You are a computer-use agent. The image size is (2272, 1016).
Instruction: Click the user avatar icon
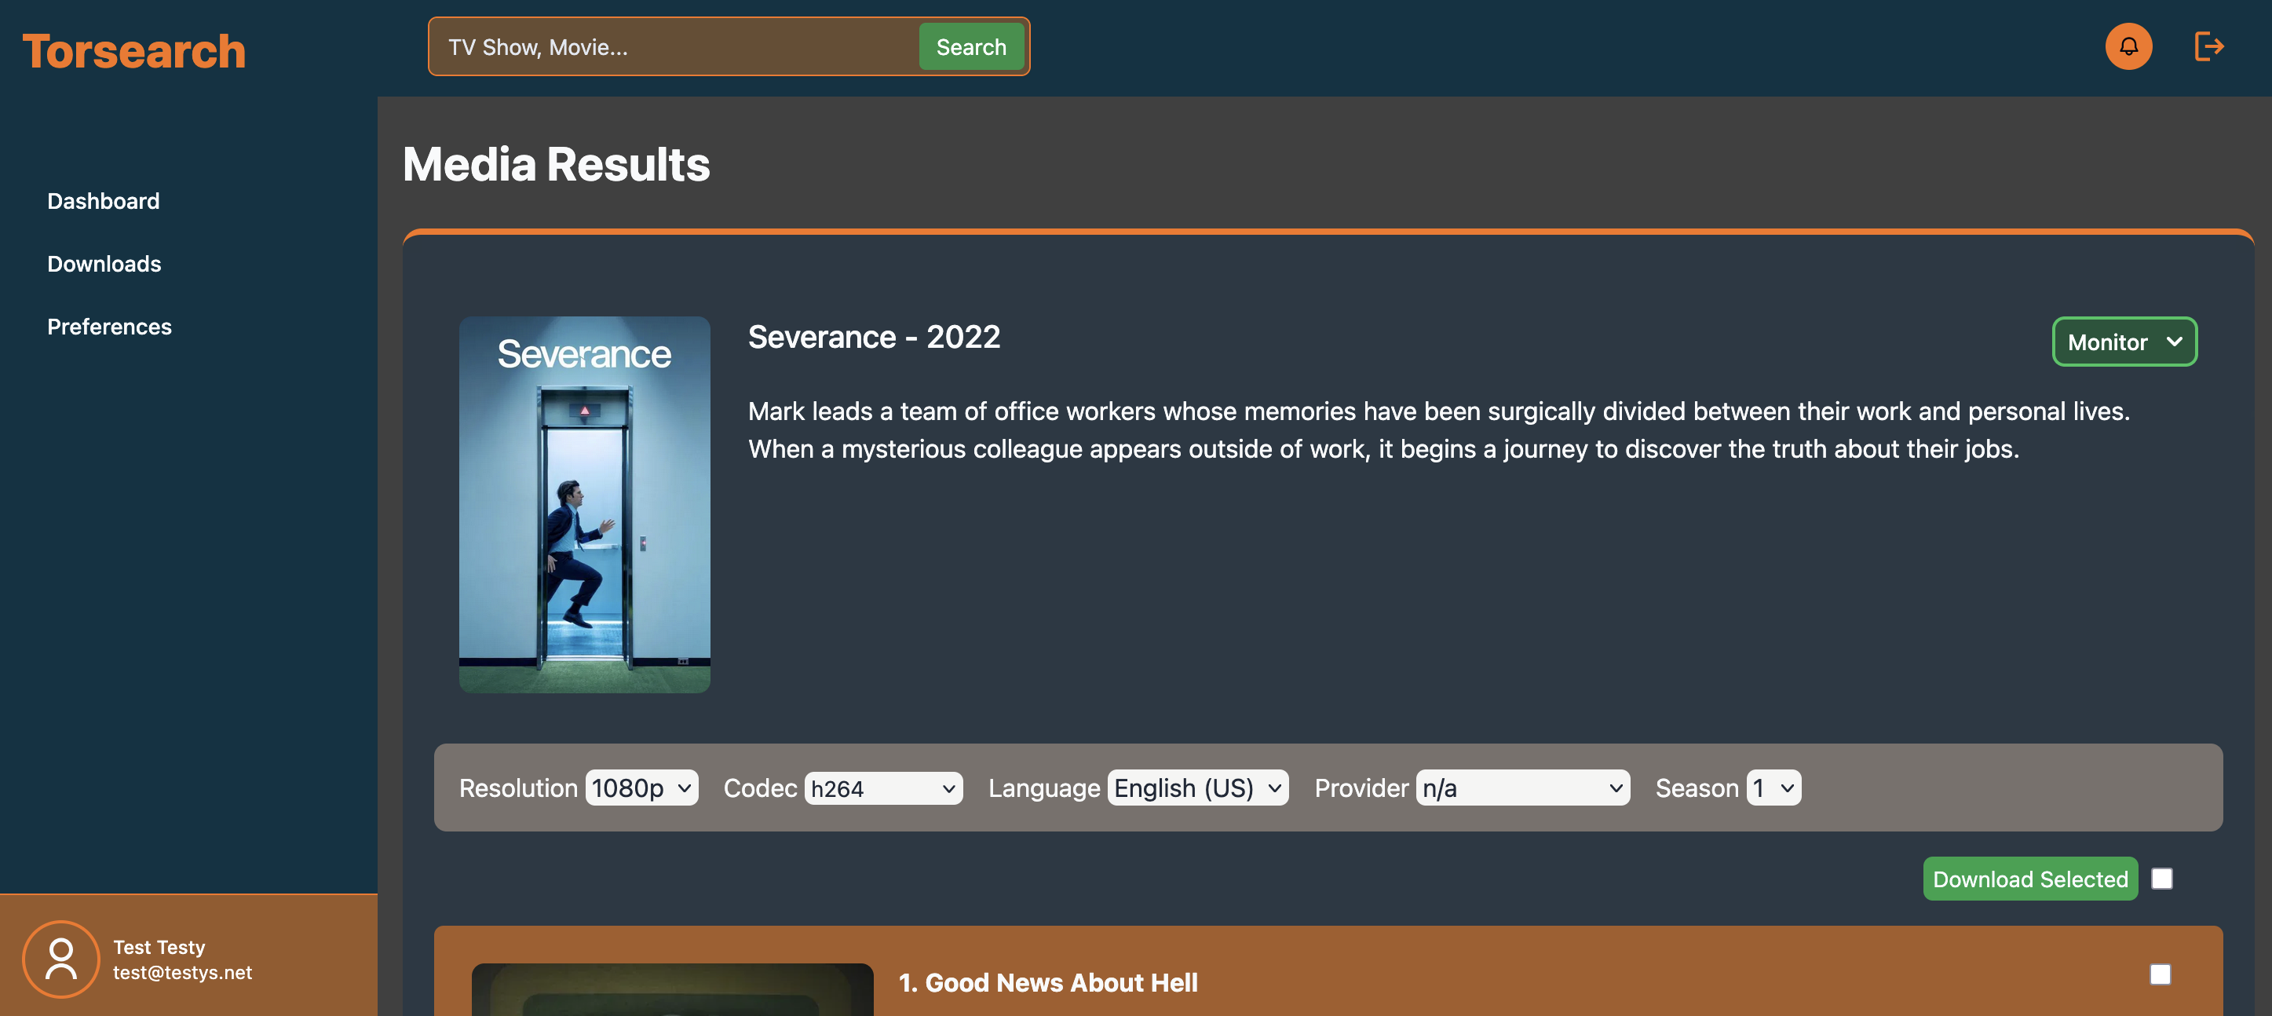coord(61,959)
